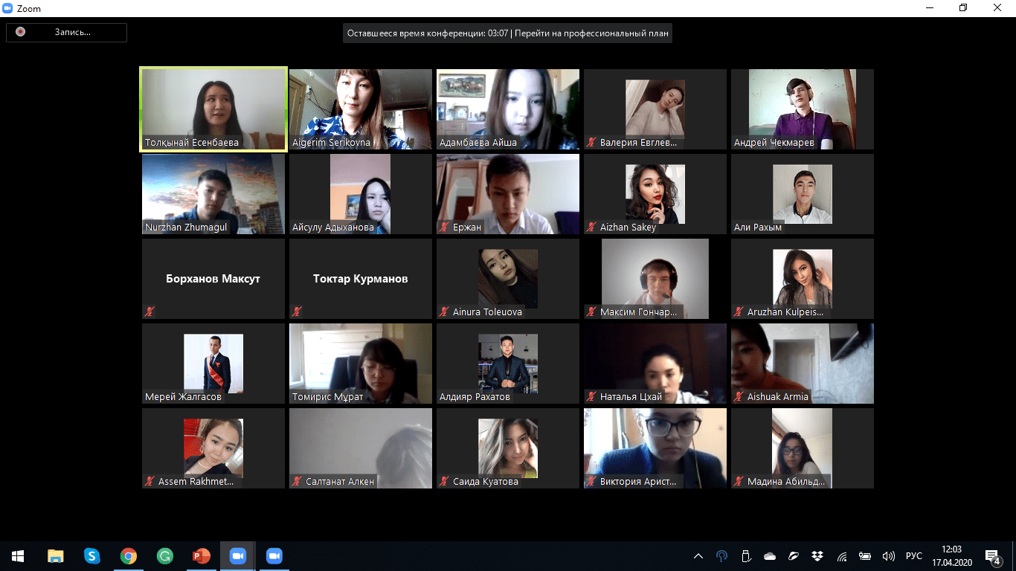
Task: Open Dropbox tray icon
Action: click(817, 555)
